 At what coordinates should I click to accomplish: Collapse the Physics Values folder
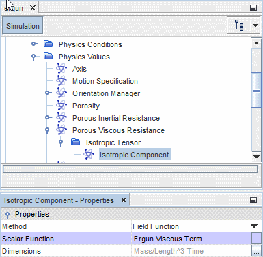33,57
